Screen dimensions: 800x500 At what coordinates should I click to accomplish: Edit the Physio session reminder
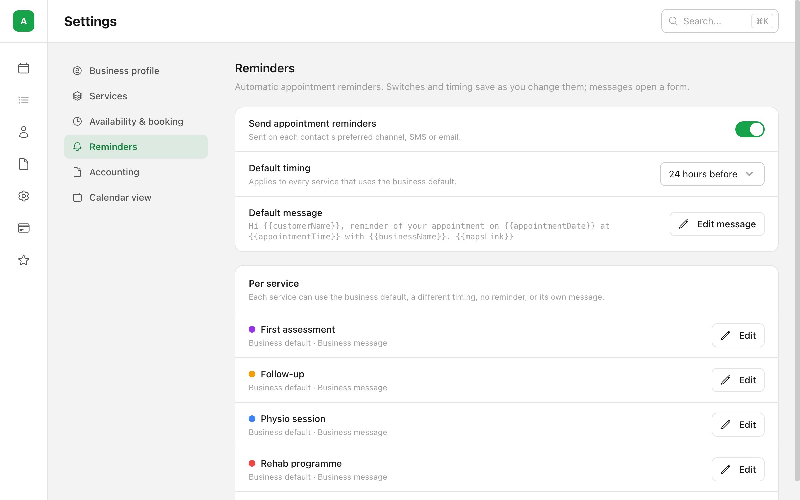pos(738,425)
